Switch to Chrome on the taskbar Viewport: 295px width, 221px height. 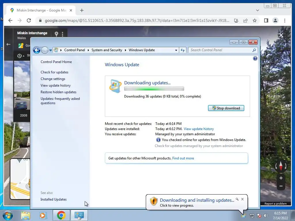[61, 215]
